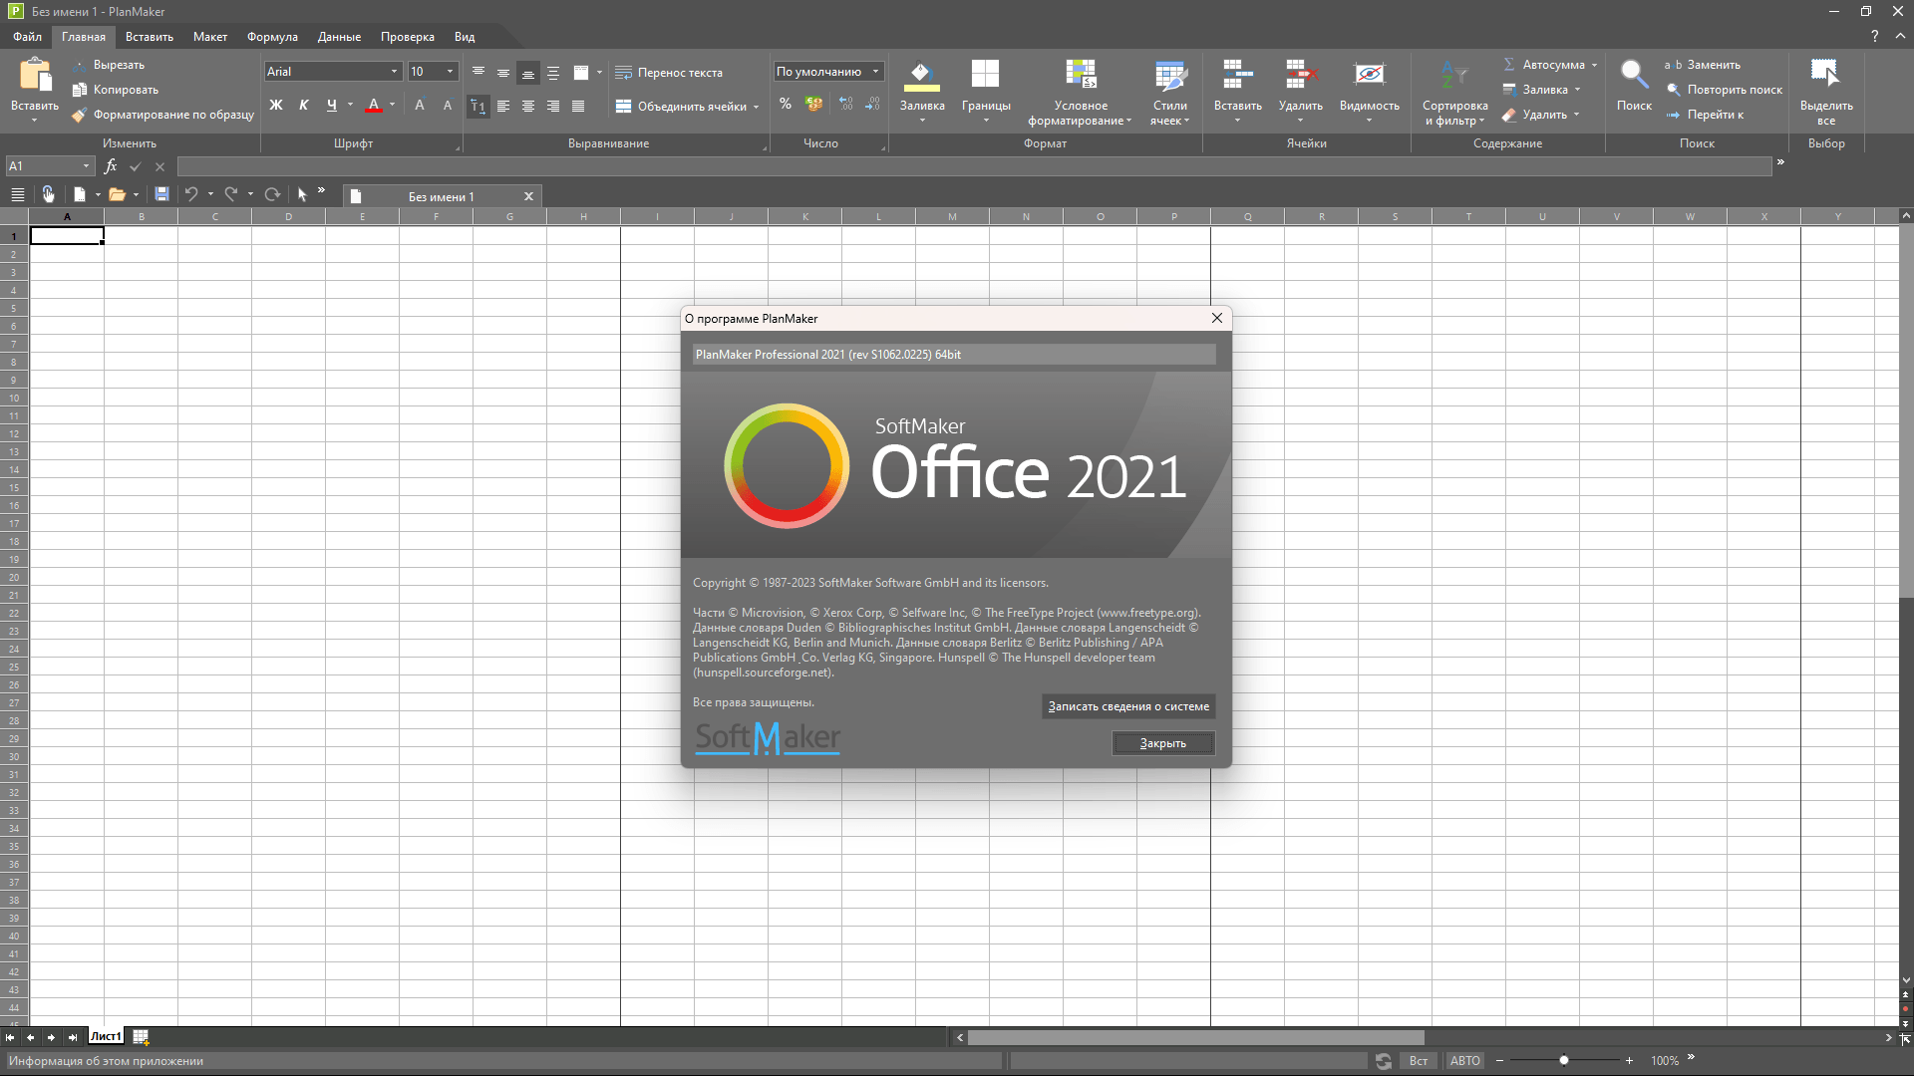Open the Visibility (Видимость) tool
Screen dimensions: 1914x1076
click(x=1369, y=90)
